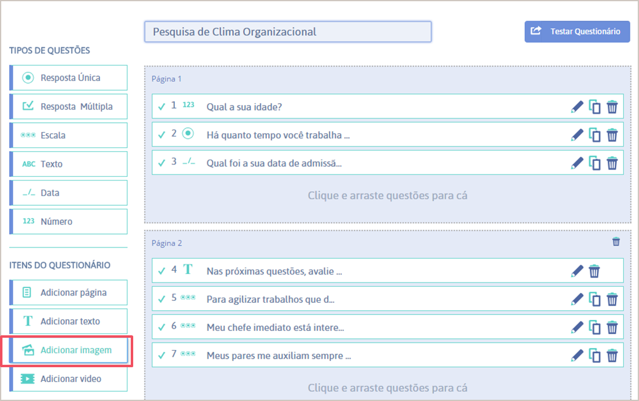Copy question 1 with the duplicate icon
This screenshot has height=401, width=639.
pos(595,107)
